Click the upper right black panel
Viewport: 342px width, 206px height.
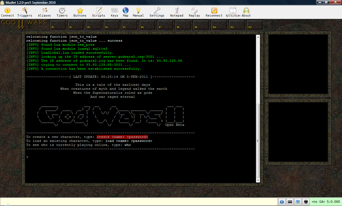coord(298,64)
